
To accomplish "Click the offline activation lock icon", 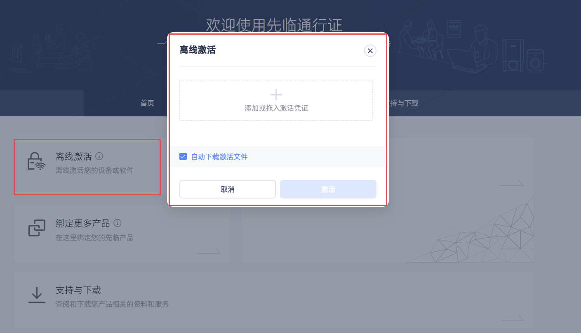I will click(x=36, y=161).
